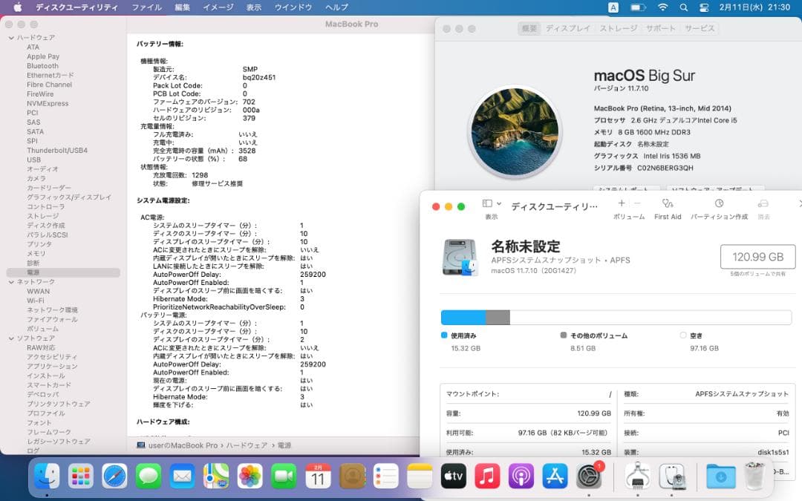Open Maps from the Dock
Image resolution: width=802 pixels, height=501 pixels.
216,476
